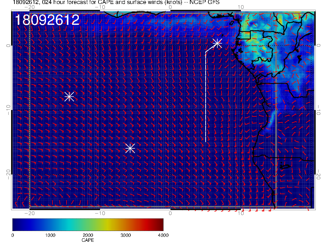
Task: Select the asterisk marker near -15 longitude
Action: tap(69, 96)
